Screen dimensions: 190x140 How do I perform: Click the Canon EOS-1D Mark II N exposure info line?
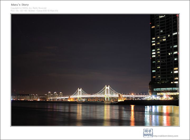pos(34,11)
